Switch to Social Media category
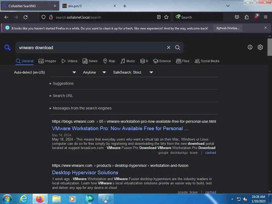272x204 pixels. click(x=207, y=61)
